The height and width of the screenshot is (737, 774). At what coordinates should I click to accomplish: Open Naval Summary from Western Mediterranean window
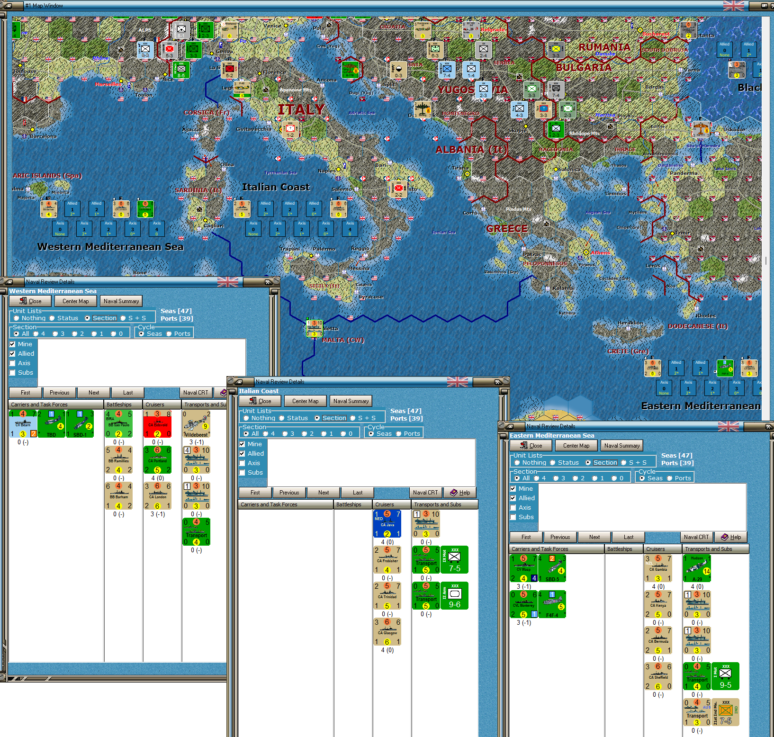[x=121, y=301]
